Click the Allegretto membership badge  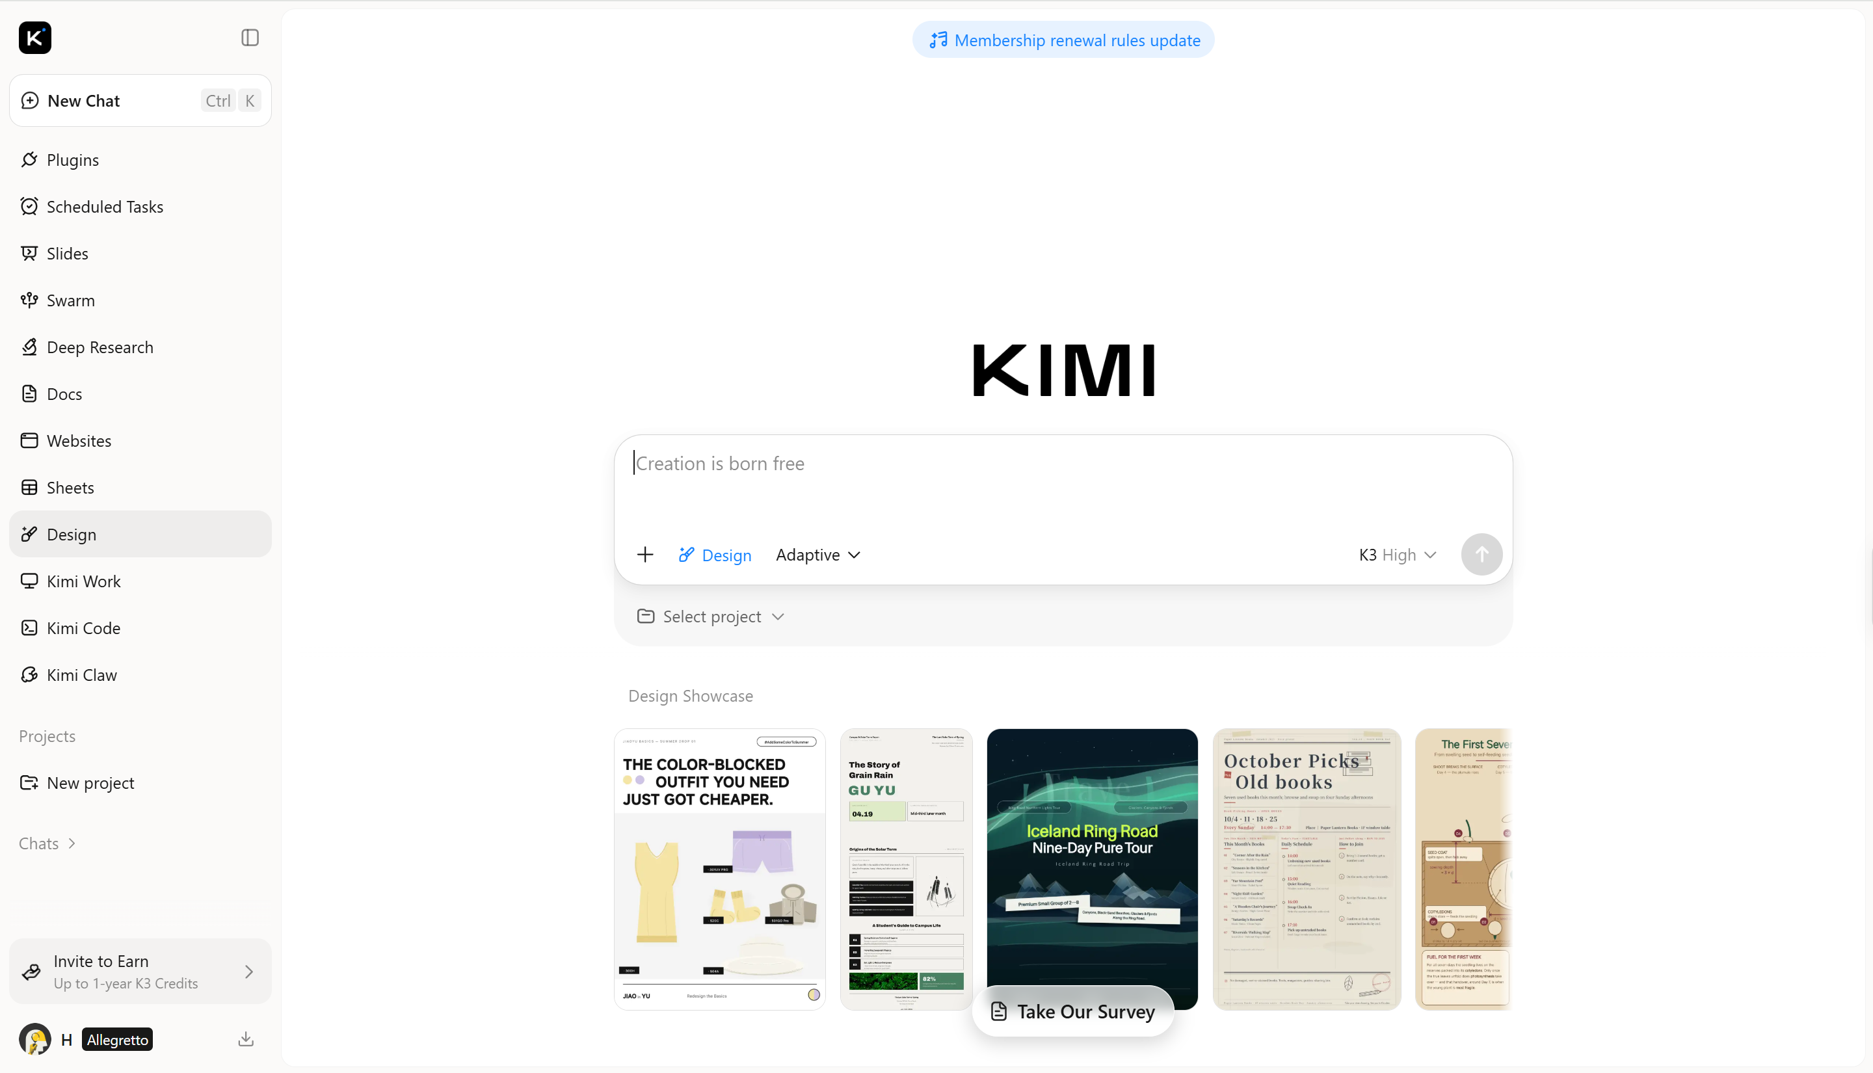click(x=117, y=1039)
